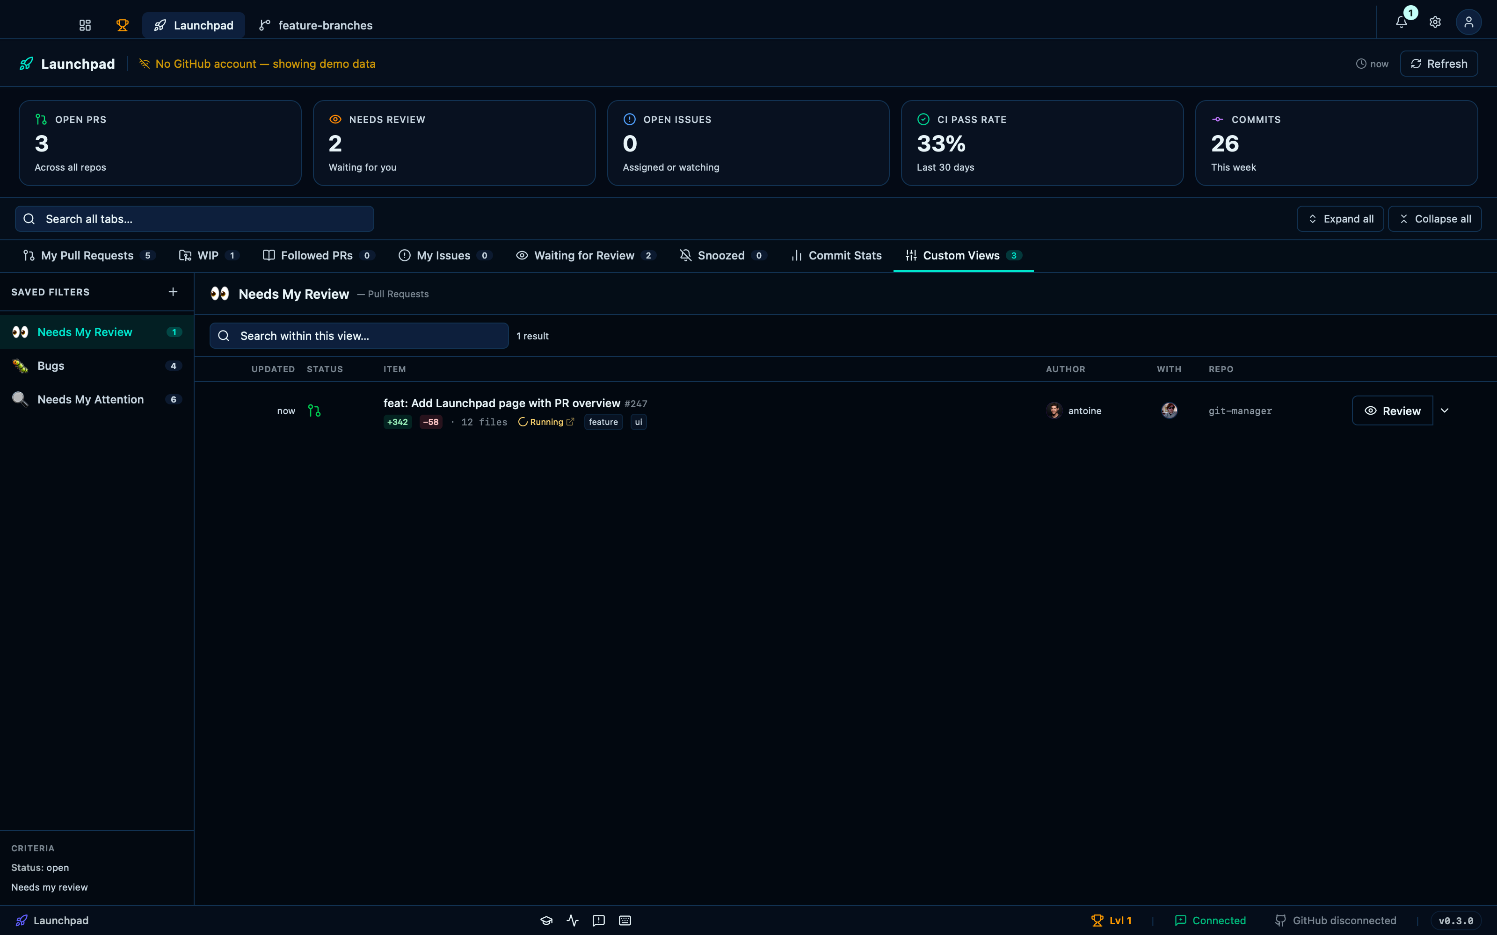Switch to the Launchpad top tab
Screen dimensions: 1497x935
pos(194,25)
